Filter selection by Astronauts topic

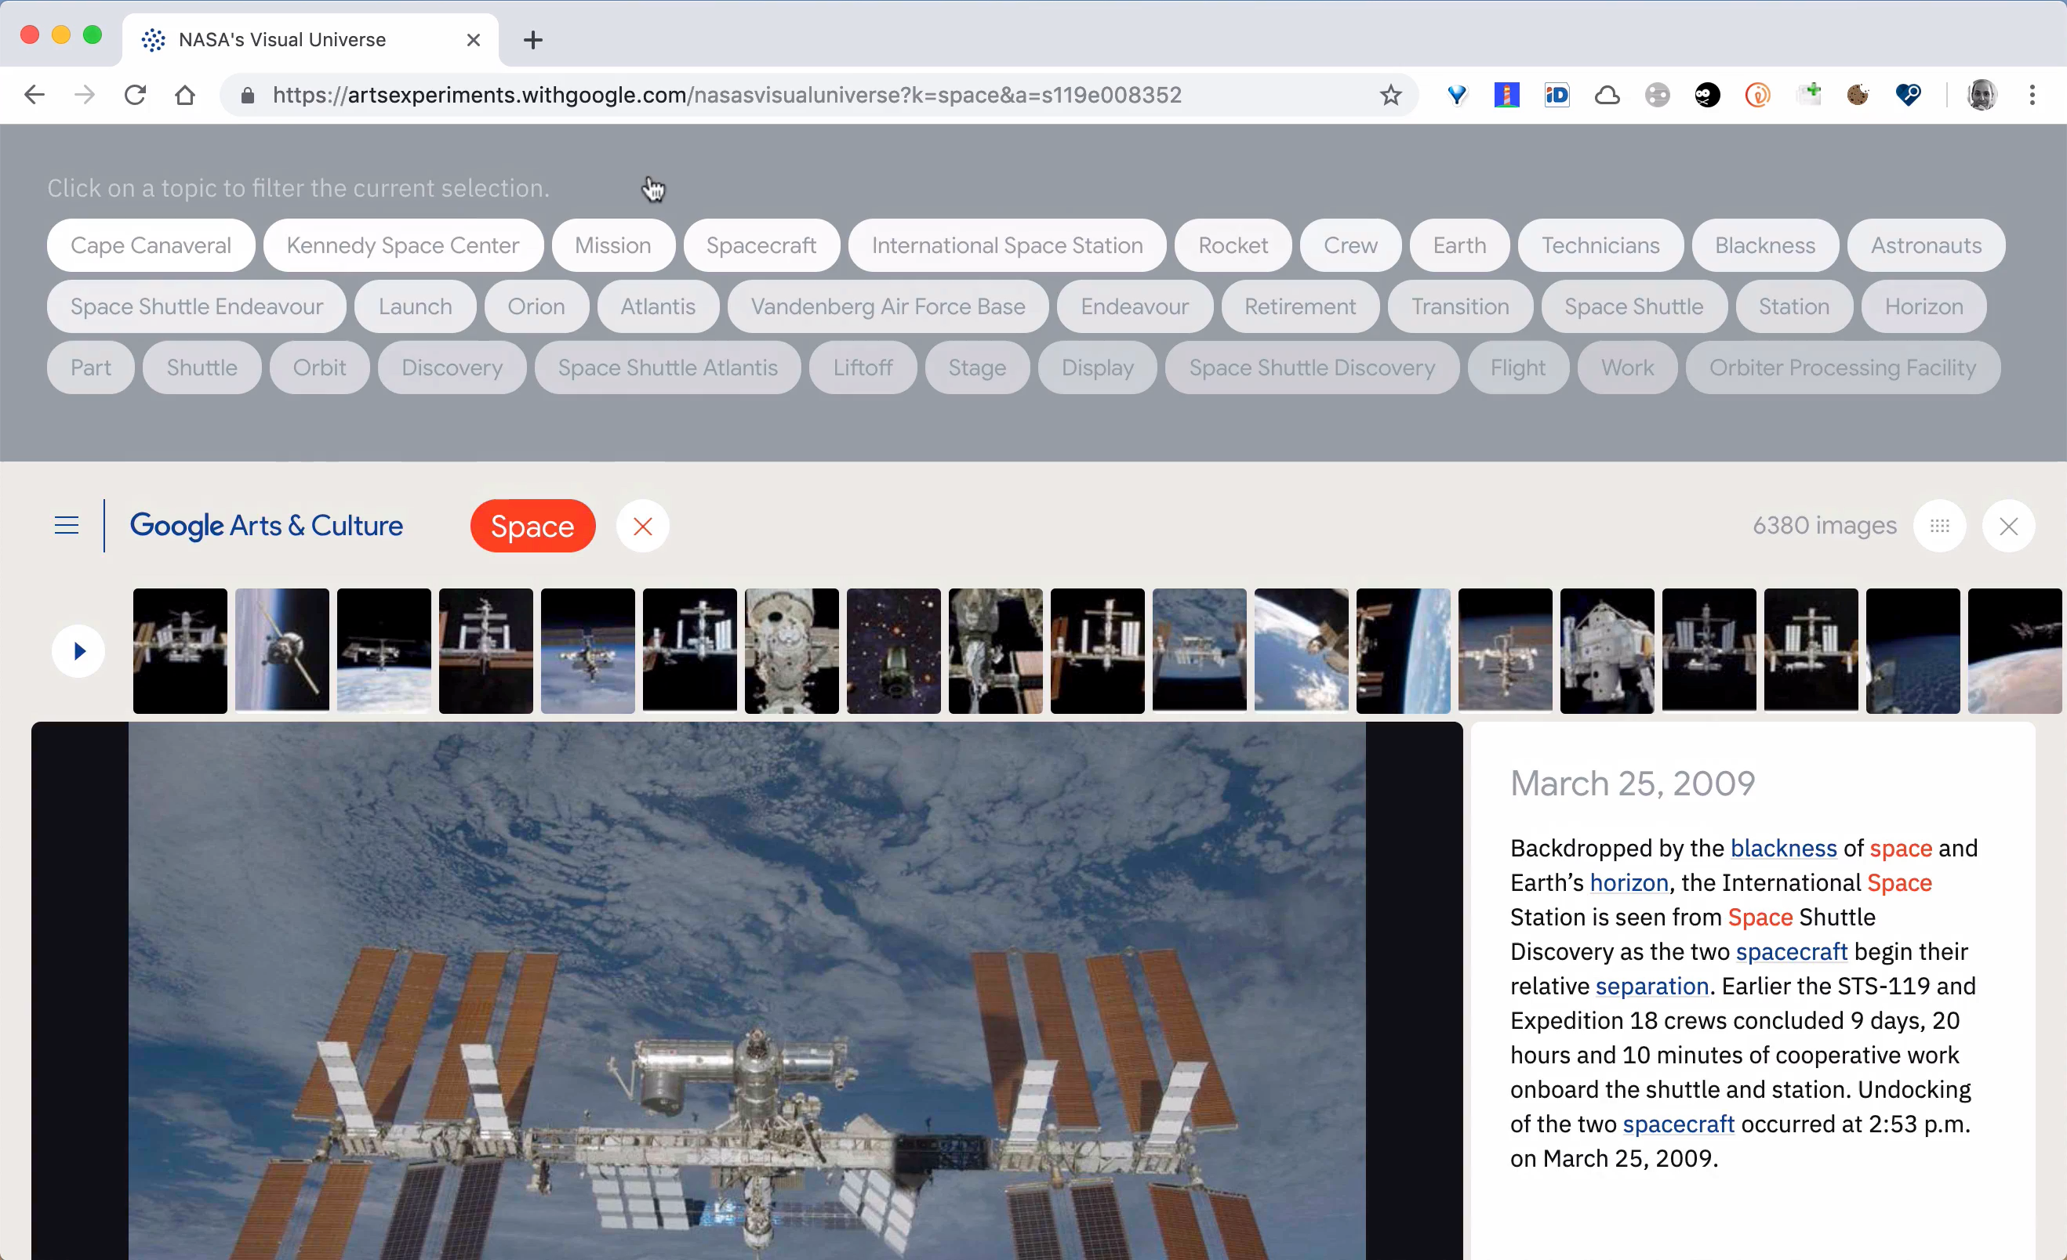pyautogui.click(x=1925, y=245)
